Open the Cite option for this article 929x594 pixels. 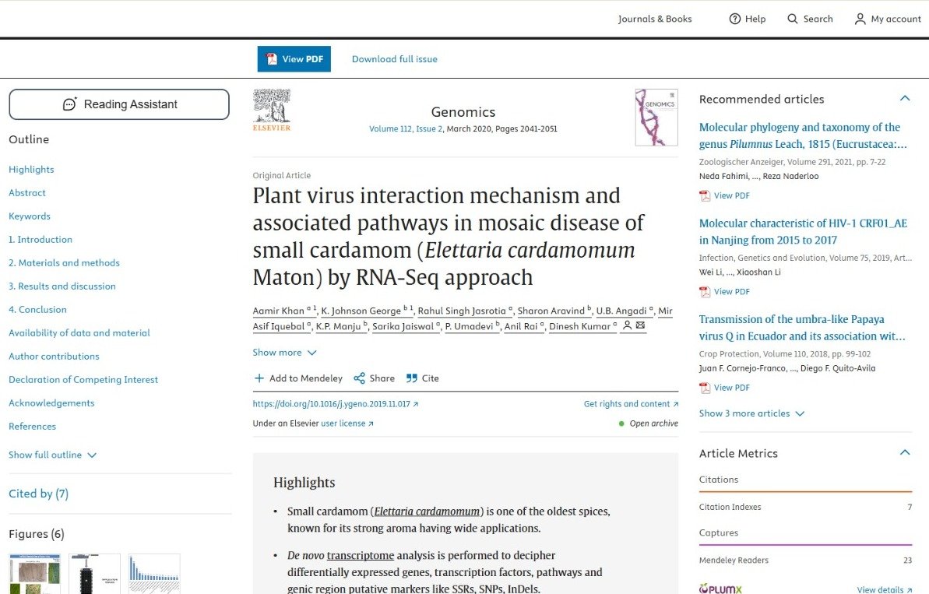pos(422,378)
